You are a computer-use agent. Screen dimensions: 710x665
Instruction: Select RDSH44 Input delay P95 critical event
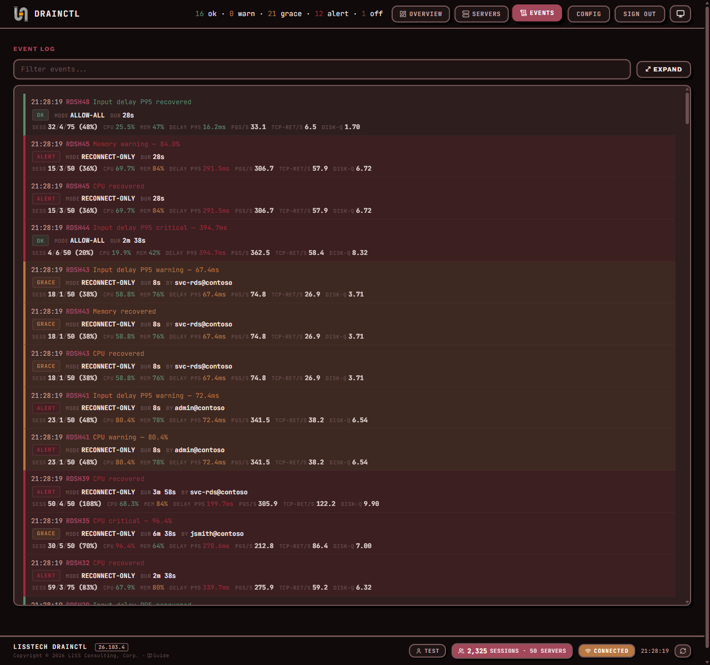coord(349,240)
